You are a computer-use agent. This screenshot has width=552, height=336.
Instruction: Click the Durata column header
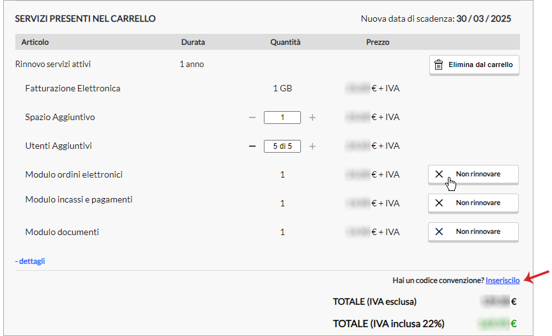coord(193,42)
